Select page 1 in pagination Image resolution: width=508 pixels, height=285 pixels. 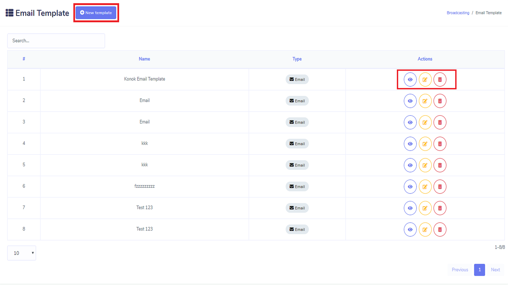coord(479,270)
